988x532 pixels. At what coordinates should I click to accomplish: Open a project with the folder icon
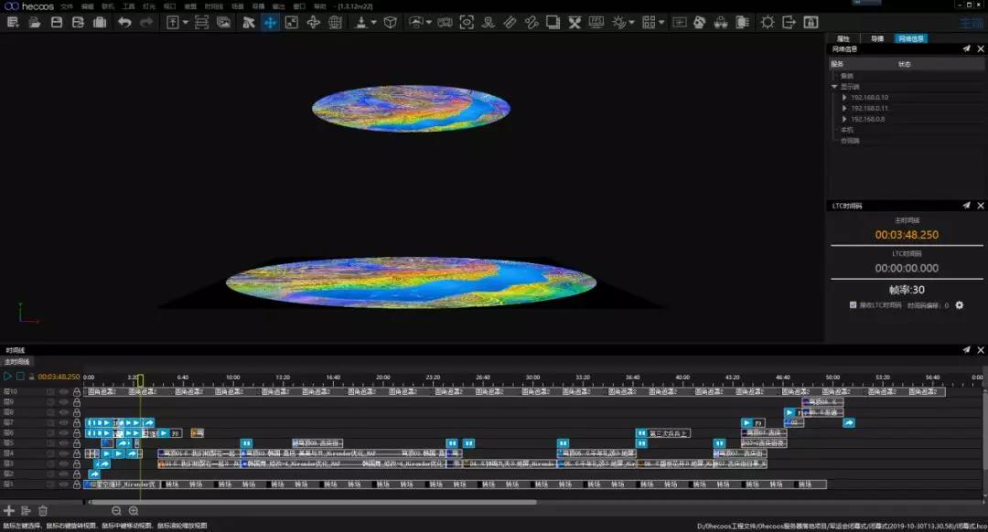tap(35, 23)
